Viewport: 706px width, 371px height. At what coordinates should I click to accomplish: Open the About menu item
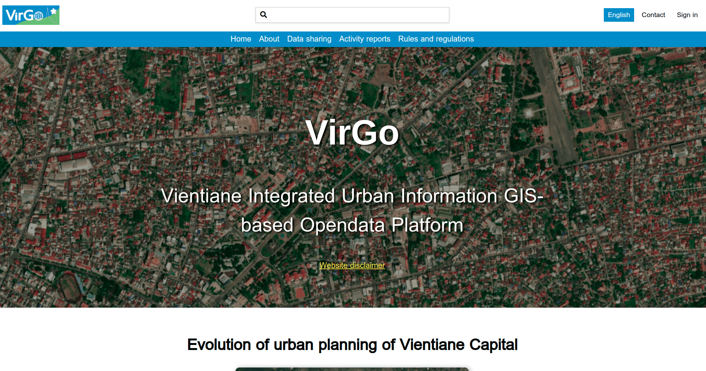click(269, 39)
